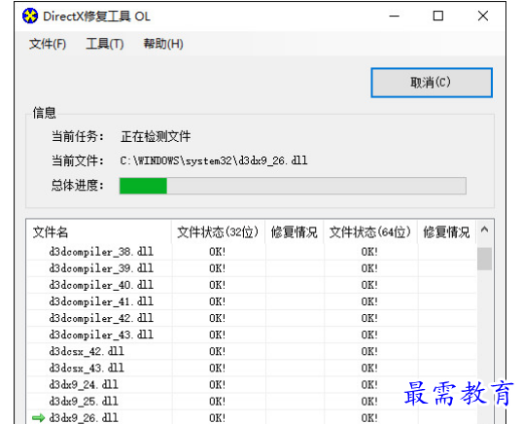Click the 文件状态(32位) column header
The width and height of the screenshot is (522, 424).
218,231
